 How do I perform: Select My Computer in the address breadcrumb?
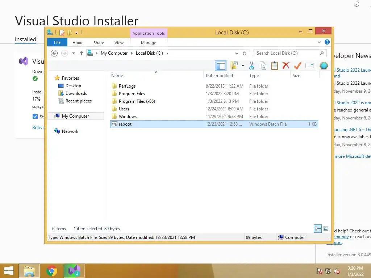coord(114,53)
